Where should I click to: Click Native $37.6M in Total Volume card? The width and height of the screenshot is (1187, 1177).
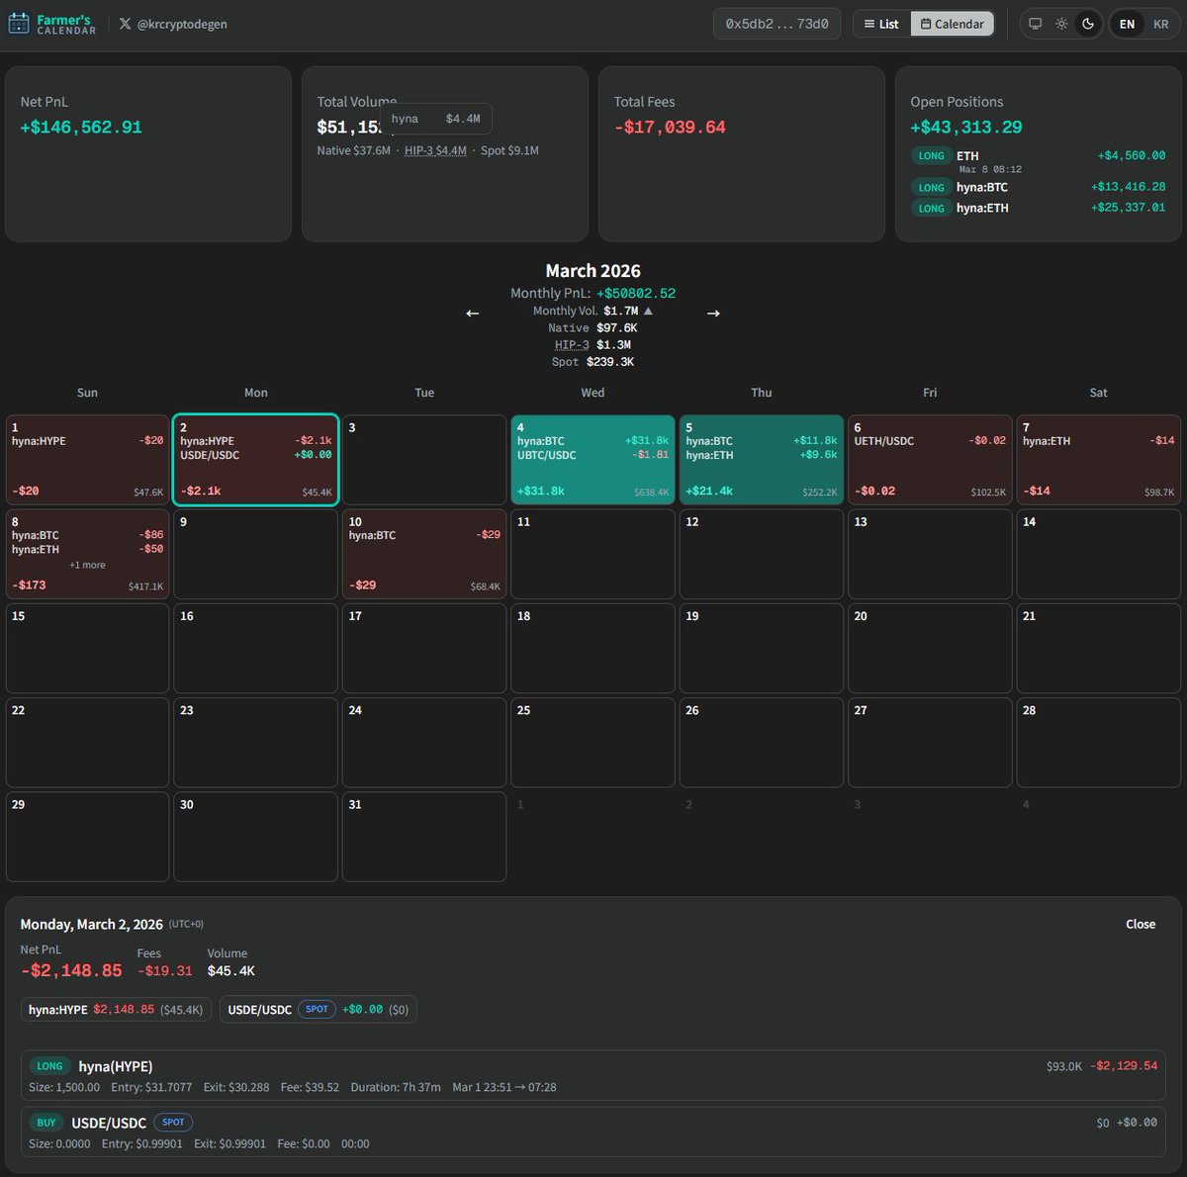pyautogui.click(x=353, y=150)
